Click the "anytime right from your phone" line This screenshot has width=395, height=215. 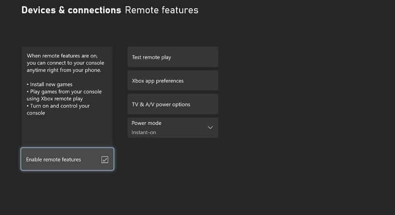coord(64,70)
